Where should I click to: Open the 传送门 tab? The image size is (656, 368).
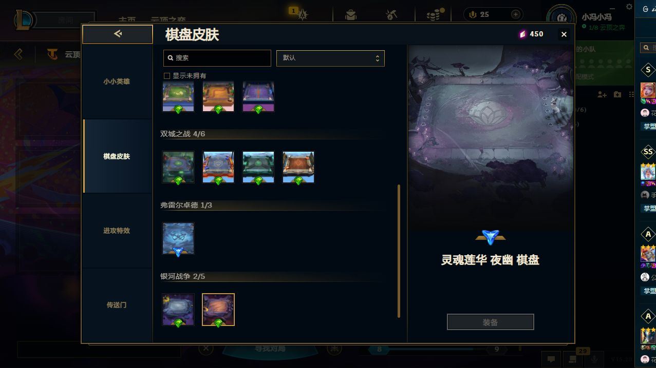tap(117, 305)
